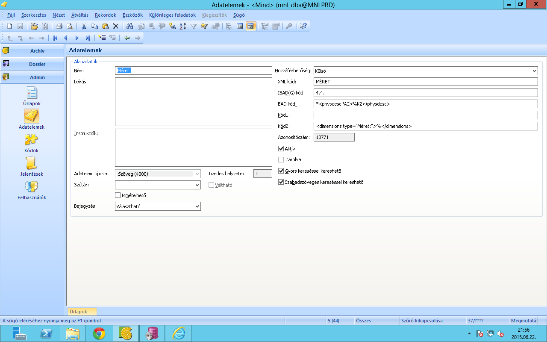Toggle the Aktív checkbox
Image resolution: width=547 pixels, height=342 pixels.
click(x=281, y=149)
